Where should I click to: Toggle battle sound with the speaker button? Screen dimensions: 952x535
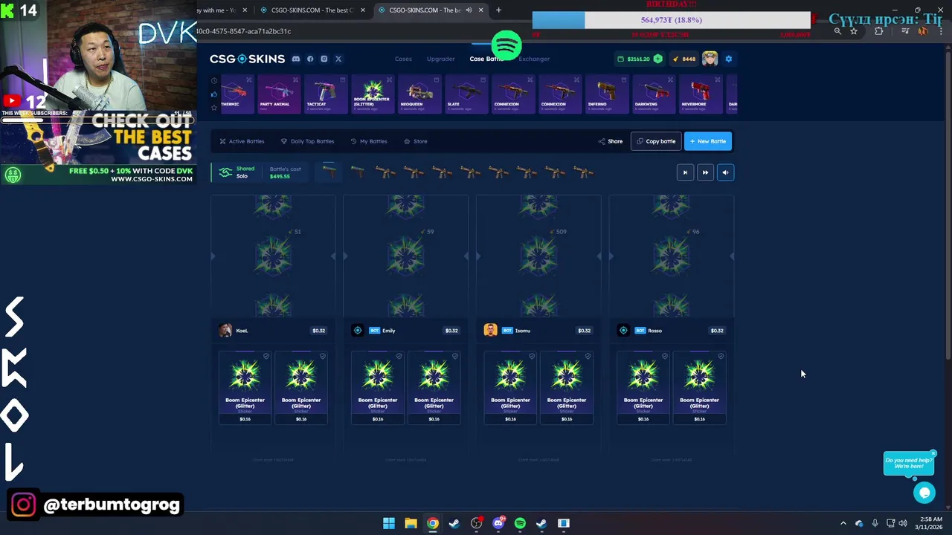[x=725, y=172]
